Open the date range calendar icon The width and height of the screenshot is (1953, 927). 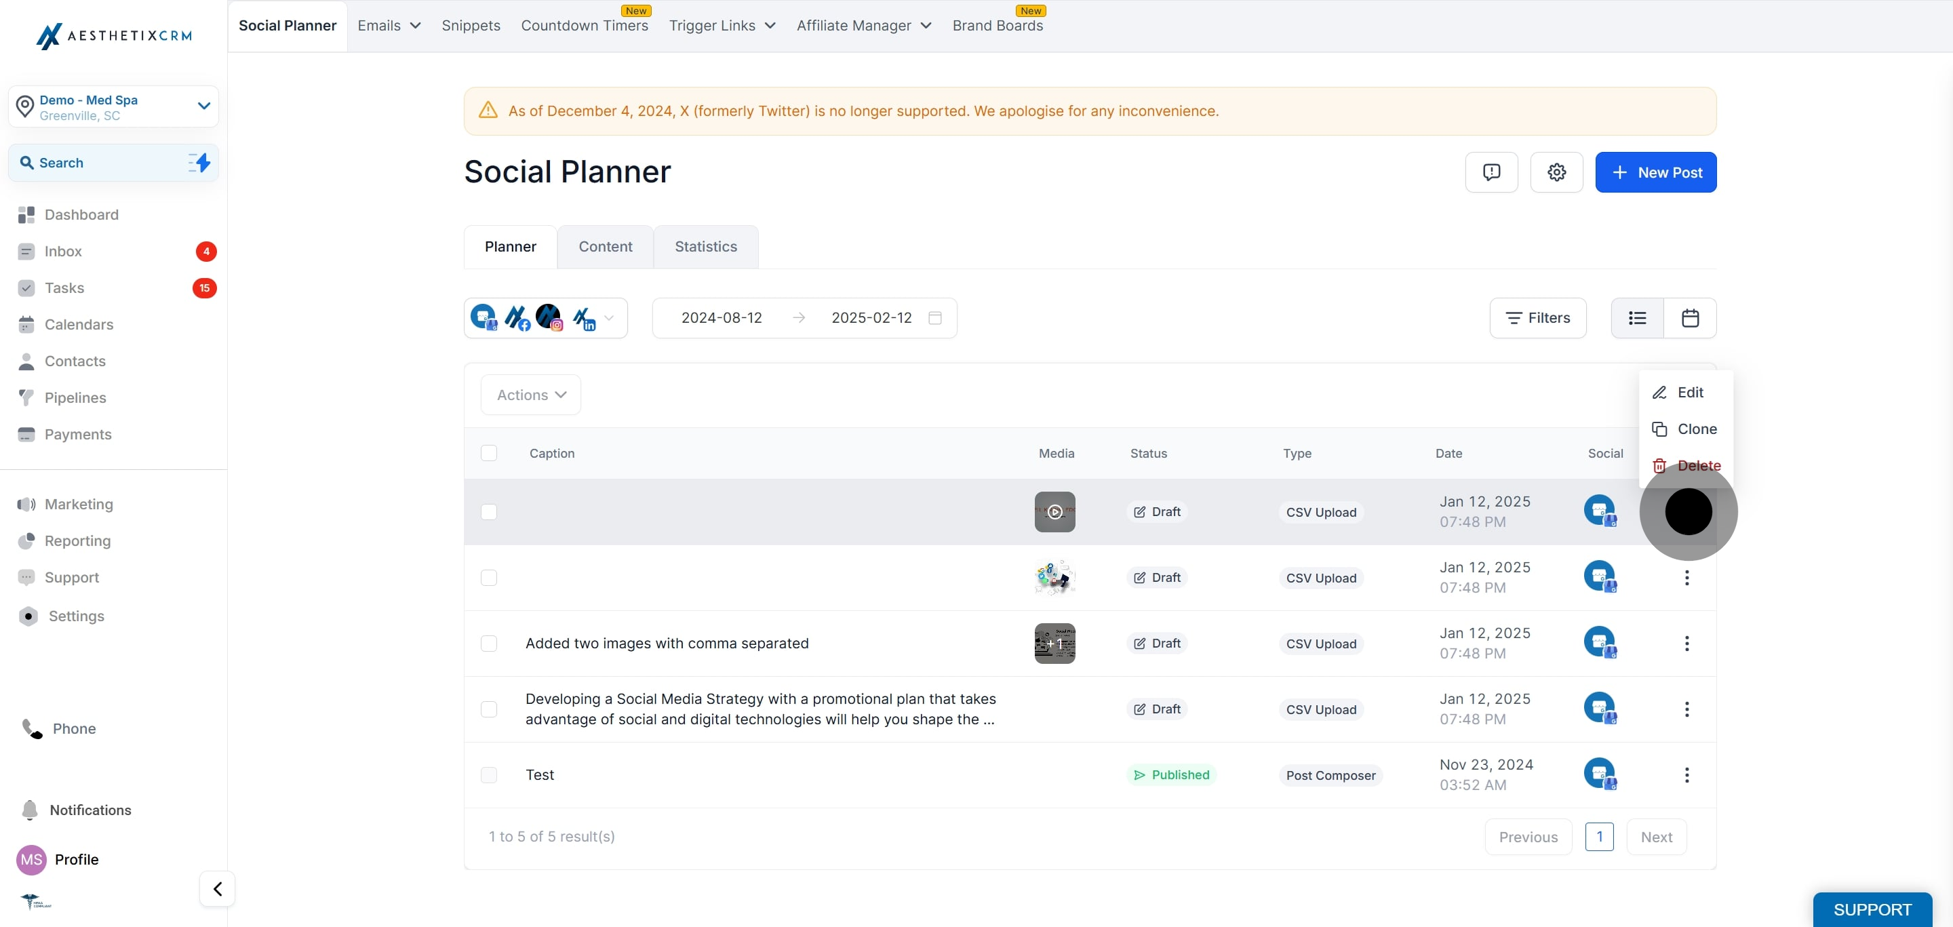tap(935, 317)
